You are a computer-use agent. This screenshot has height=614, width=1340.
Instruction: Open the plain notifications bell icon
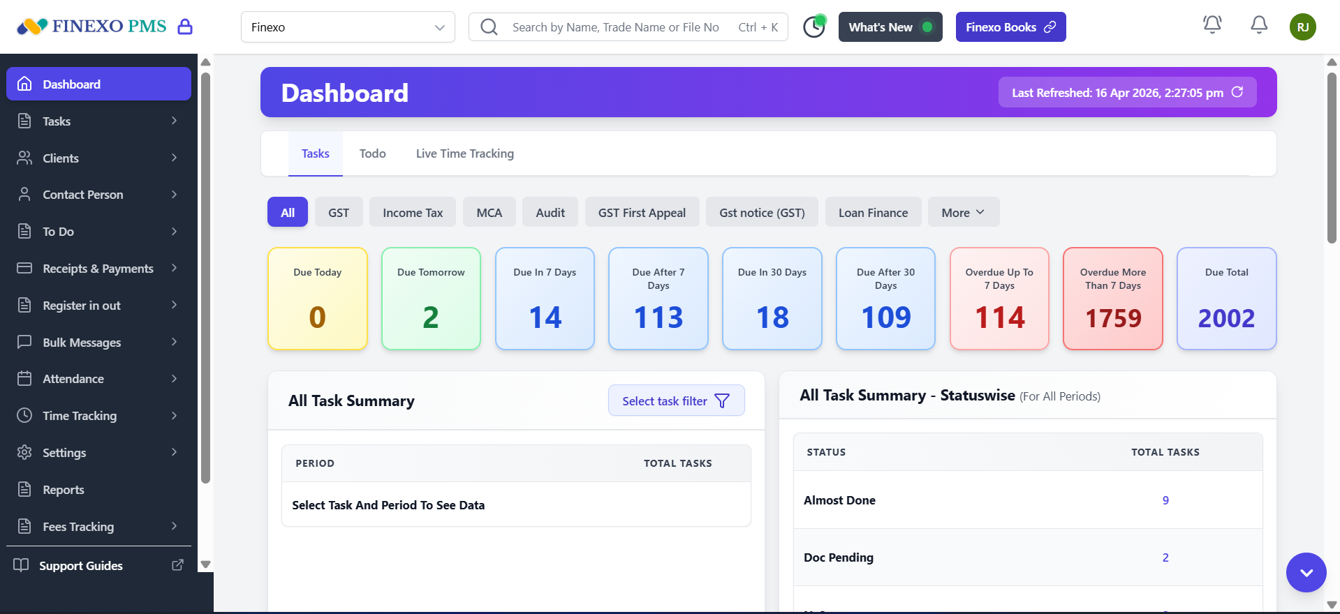1259,25
